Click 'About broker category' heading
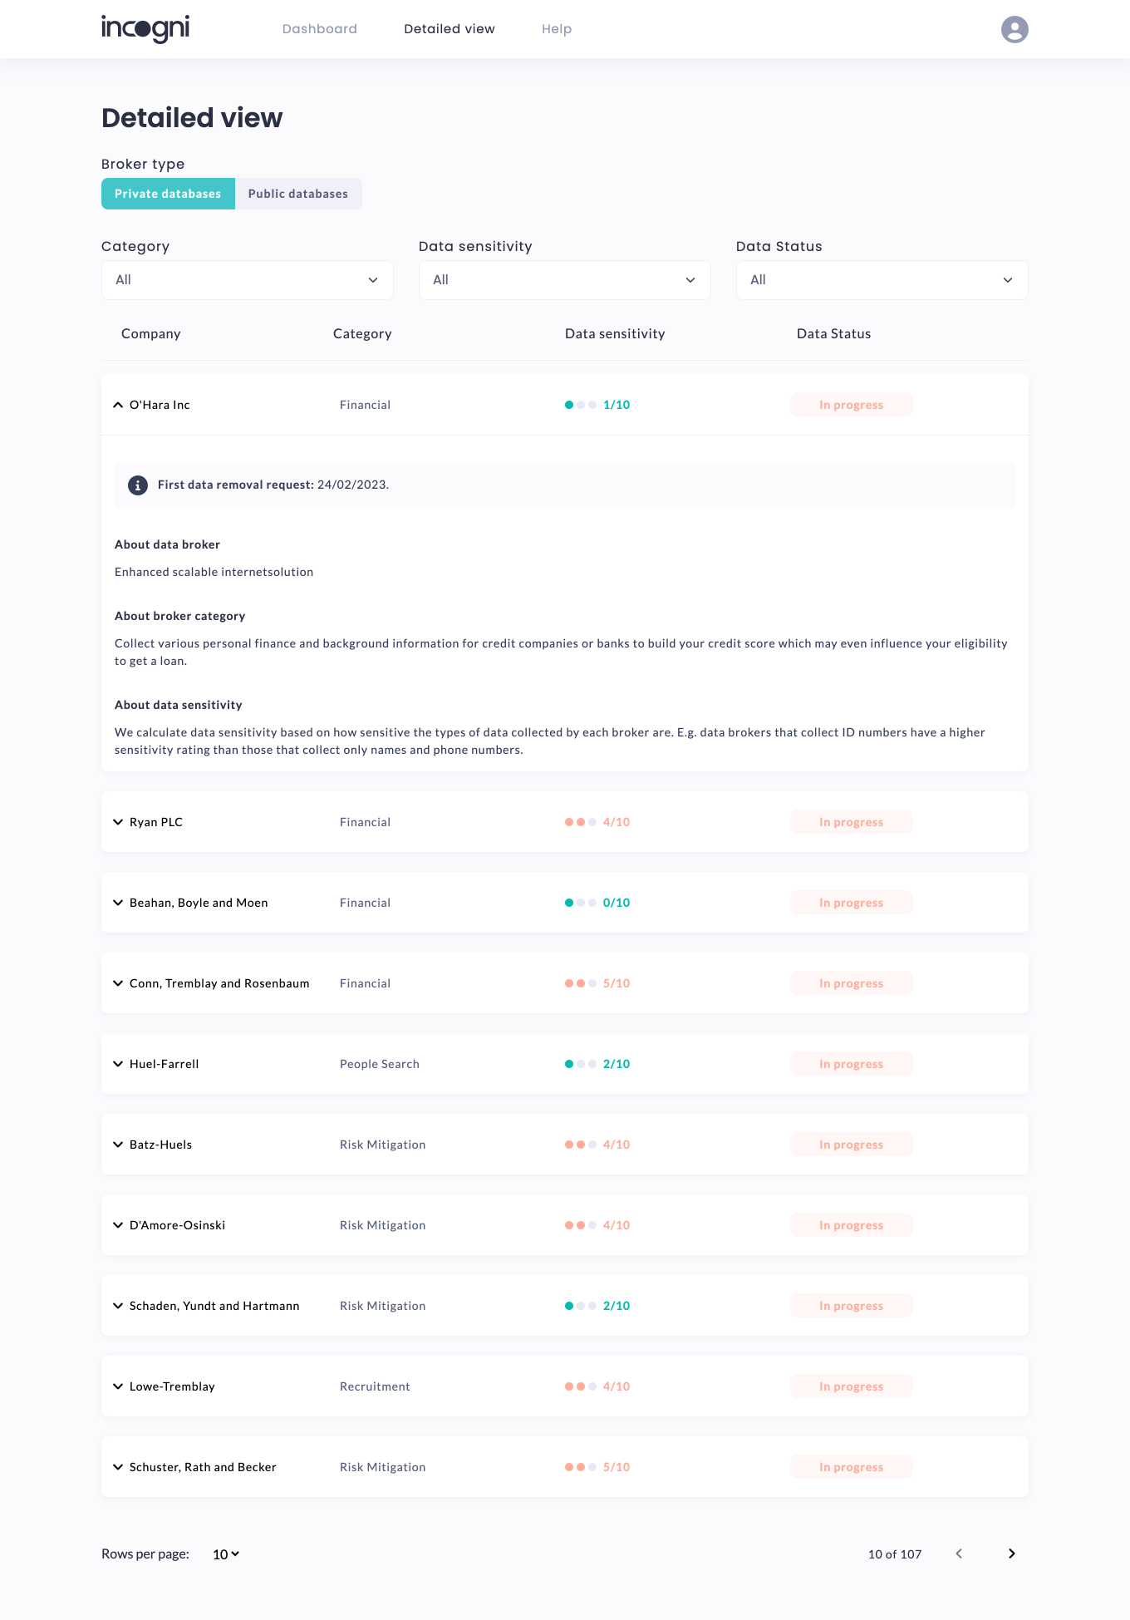 pyautogui.click(x=179, y=616)
